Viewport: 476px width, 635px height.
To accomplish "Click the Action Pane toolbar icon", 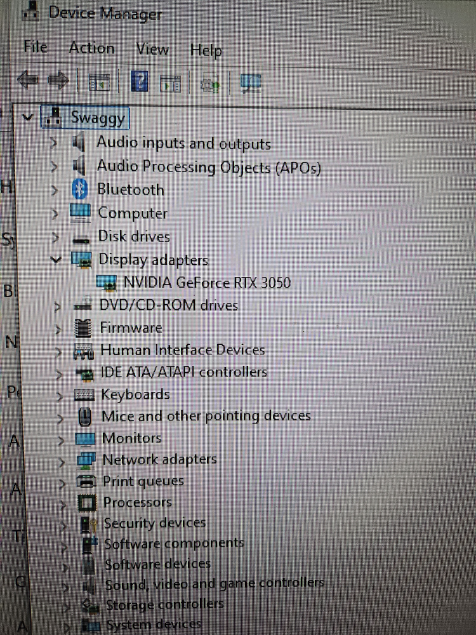I will (170, 83).
